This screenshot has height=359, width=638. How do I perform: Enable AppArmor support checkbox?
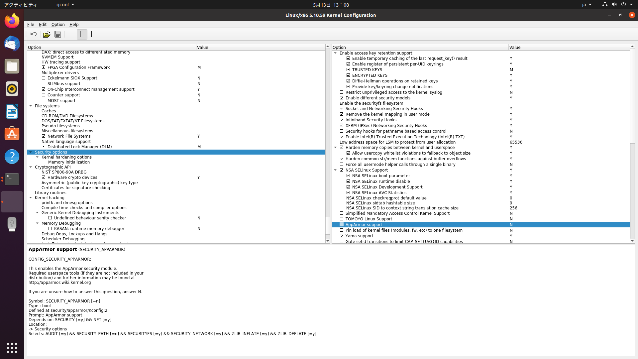point(342,225)
